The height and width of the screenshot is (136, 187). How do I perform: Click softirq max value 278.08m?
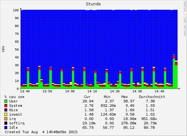(129, 123)
